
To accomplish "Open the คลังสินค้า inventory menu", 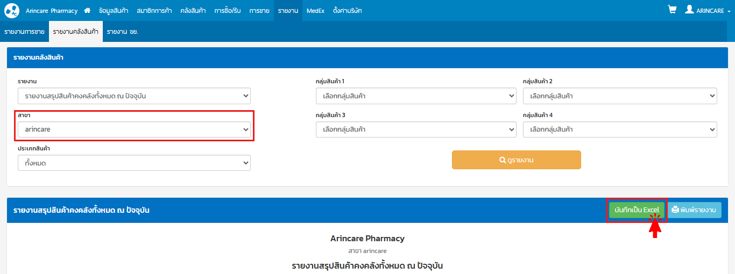I will coord(193,11).
